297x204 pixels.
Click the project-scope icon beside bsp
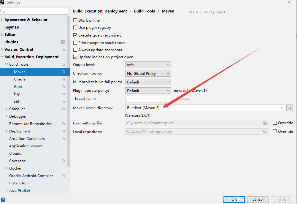(x=63, y=94)
